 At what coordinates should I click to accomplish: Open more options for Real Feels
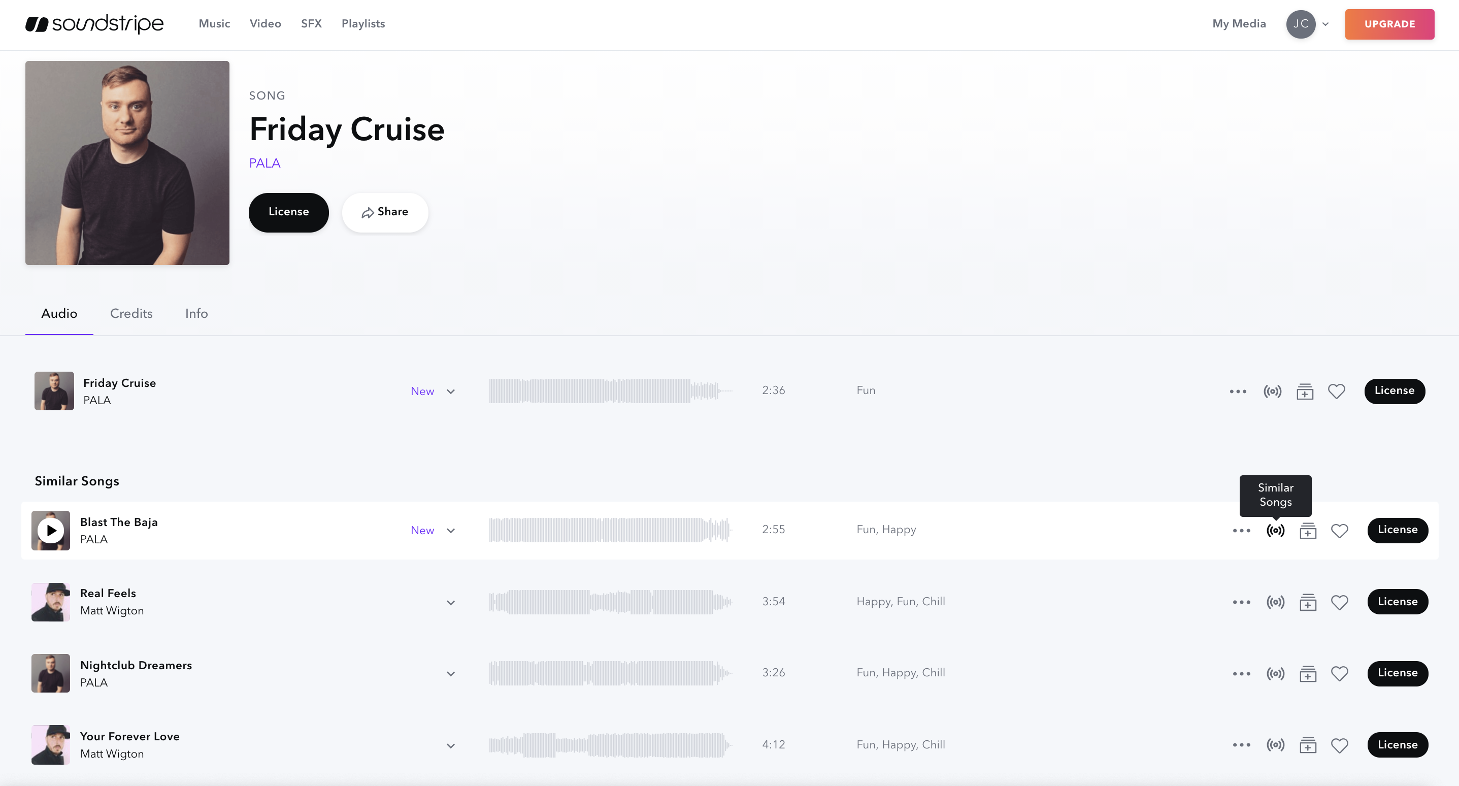pos(1241,602)
